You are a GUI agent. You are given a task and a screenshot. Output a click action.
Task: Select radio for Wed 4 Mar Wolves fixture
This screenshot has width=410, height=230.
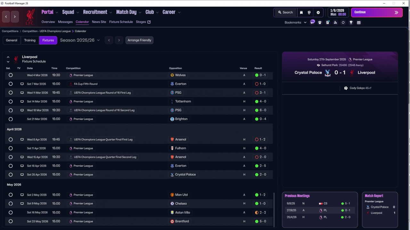click(x=11, y=75)
